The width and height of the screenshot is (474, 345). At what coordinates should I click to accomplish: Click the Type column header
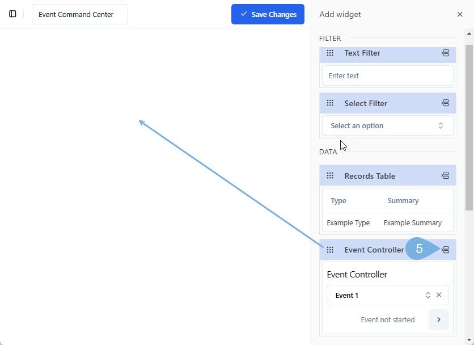tap(338, 201)
